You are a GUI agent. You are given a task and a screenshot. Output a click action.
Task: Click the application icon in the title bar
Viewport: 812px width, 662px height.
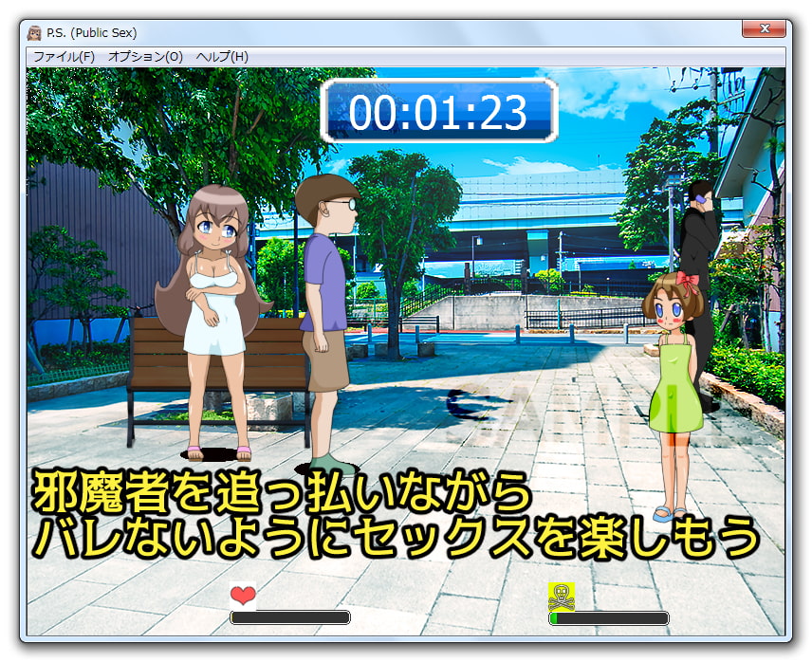point(35,32)
